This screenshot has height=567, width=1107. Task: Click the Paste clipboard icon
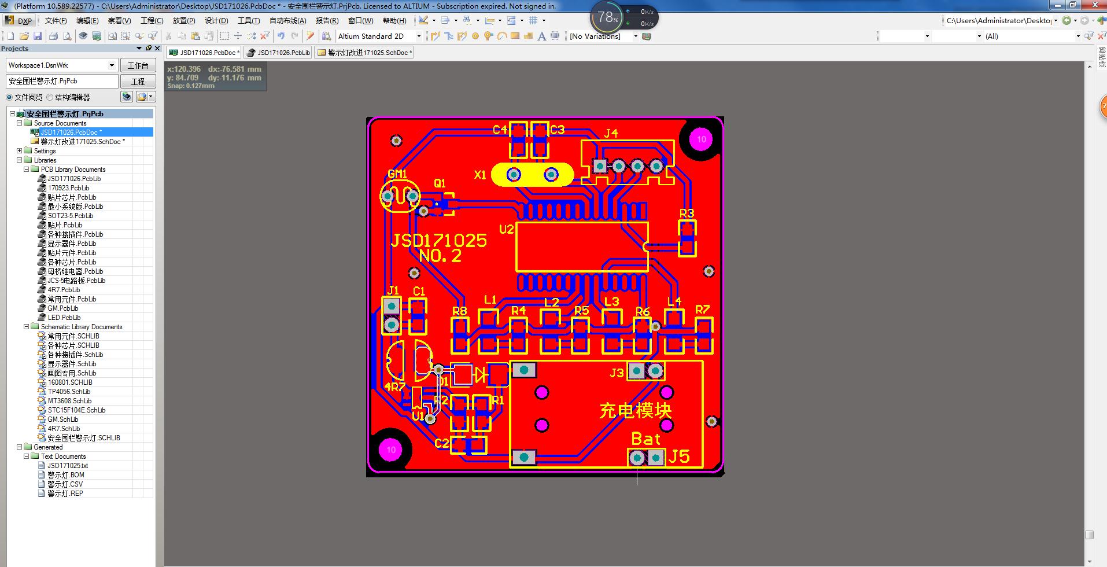pyautogui.click(x=195, y=36)
